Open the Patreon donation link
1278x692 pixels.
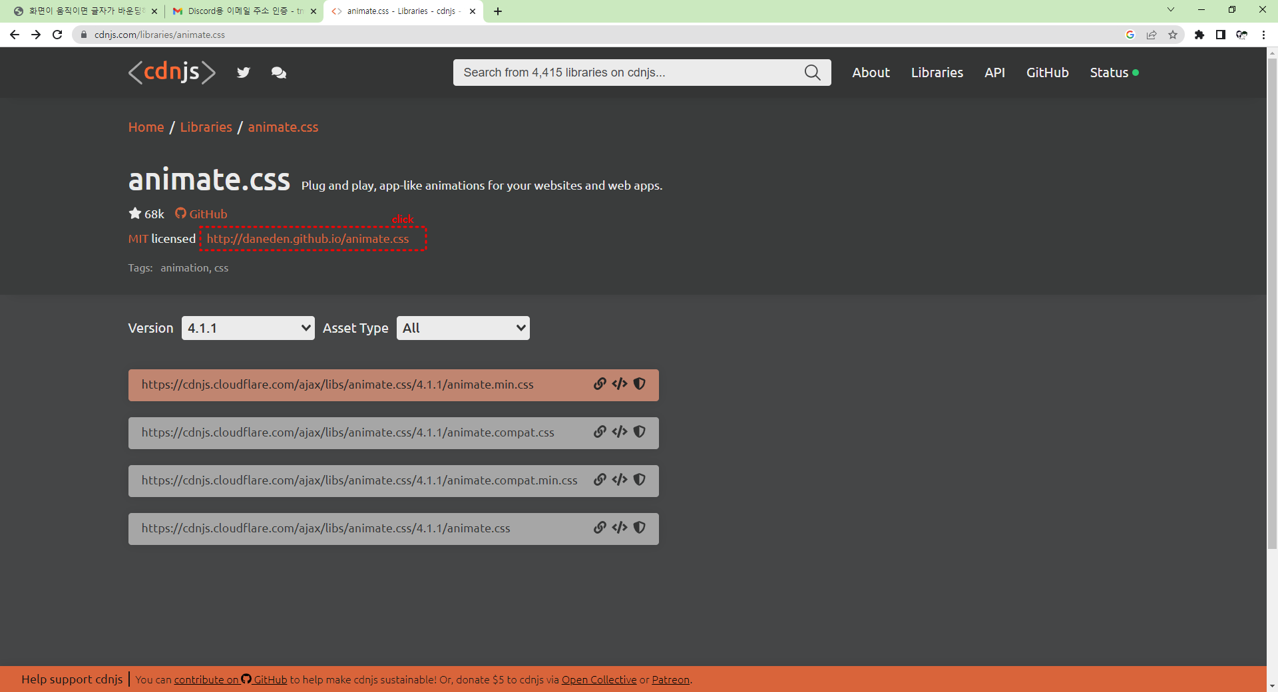tap(670, 679)
